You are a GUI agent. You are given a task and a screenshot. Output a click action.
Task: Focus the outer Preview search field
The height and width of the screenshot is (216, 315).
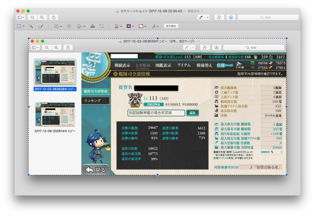tap(268, 18)
